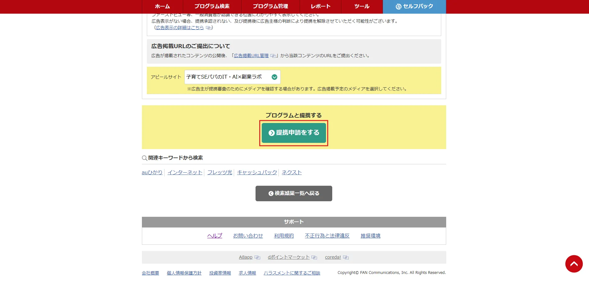The image size is (589, 282).
Task: Open the ハラスメントに関するご相談 link
Action: 292,273
